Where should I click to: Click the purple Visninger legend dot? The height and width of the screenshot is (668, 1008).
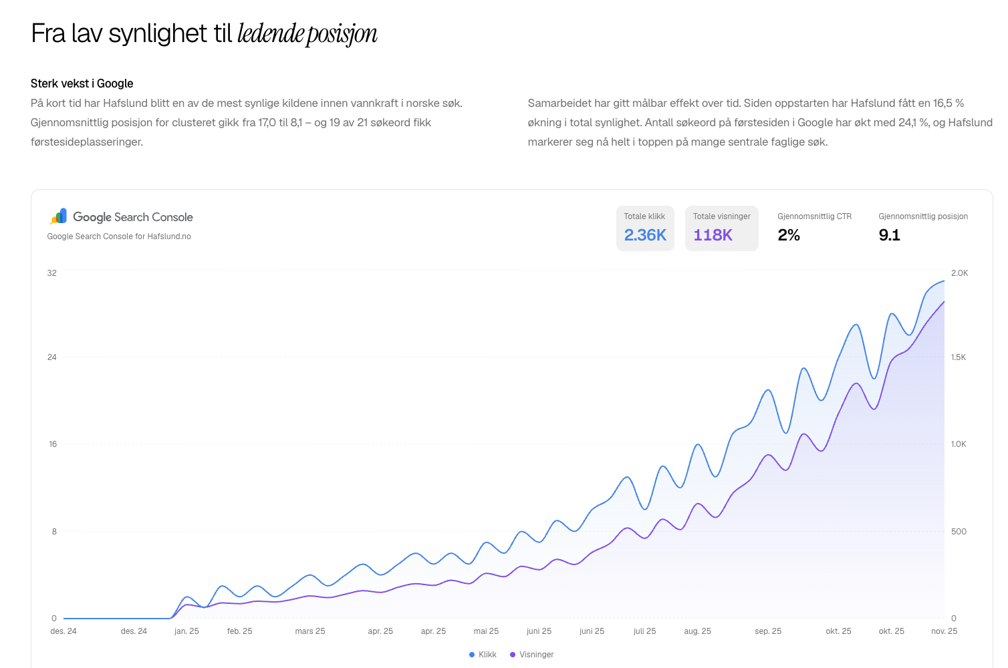(513, 655)
